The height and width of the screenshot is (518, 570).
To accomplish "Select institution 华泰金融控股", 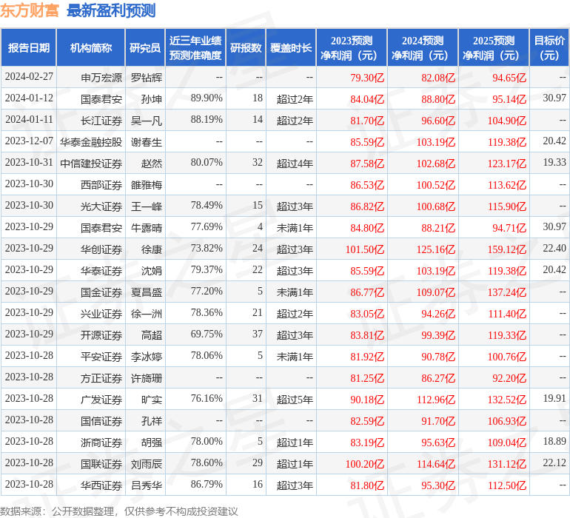I will point(91,142).
